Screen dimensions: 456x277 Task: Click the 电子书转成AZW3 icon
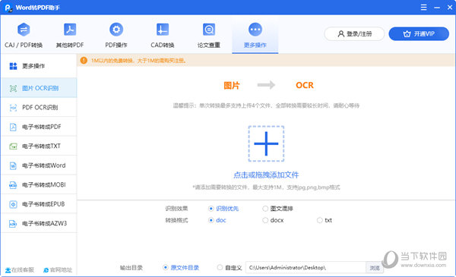(x=13, y=224)
